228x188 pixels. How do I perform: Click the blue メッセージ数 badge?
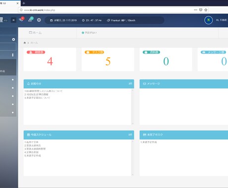click(213, 52)
